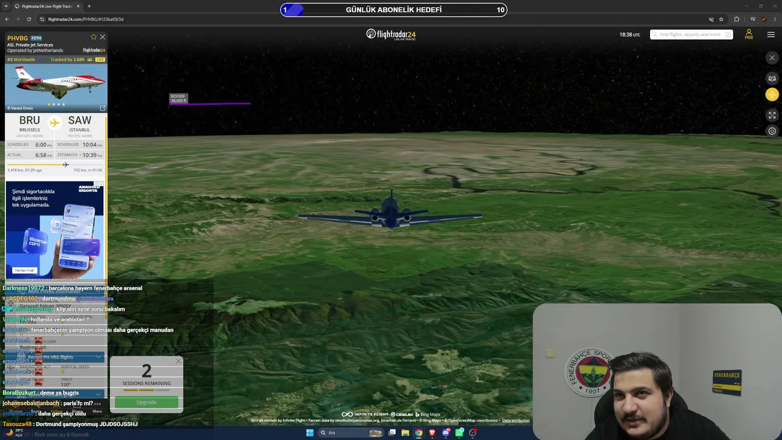The width and height of the screenshot is (782, 440).
Task: Open Brave browser from the taskbar
Action: 432,433
